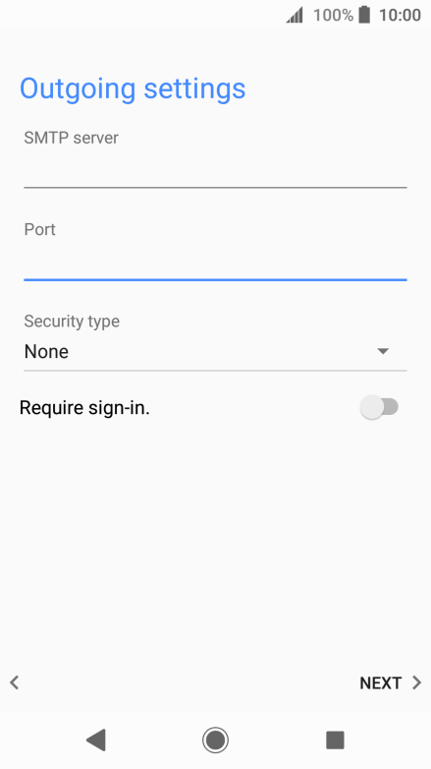The image size is (431, 769).
Task: Tap the Android home circle button
Action: tap(215, 739)
